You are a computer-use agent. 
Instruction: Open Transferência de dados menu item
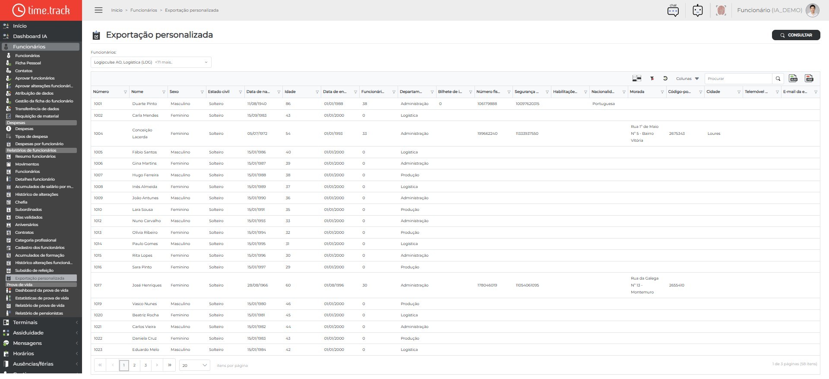37,109
